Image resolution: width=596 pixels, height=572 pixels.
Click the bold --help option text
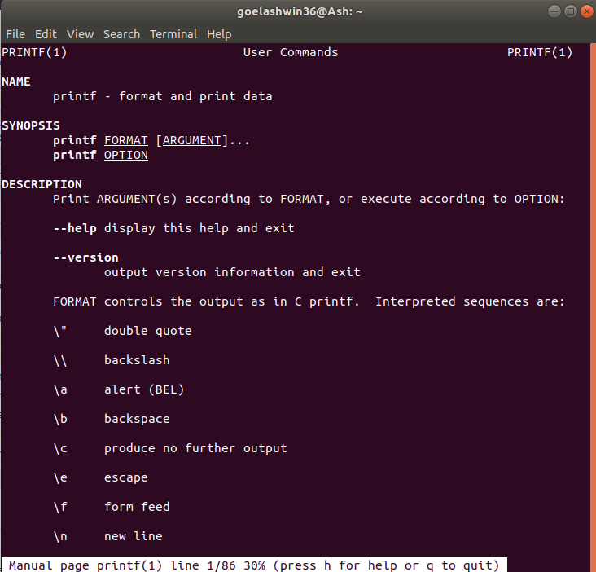click(x=75, y=228)
